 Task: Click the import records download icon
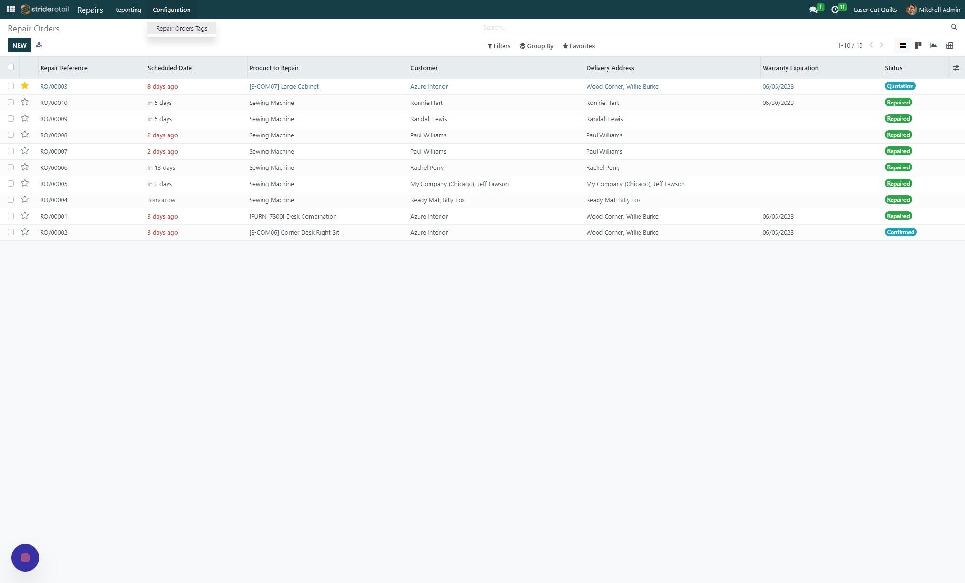(39, 45)
